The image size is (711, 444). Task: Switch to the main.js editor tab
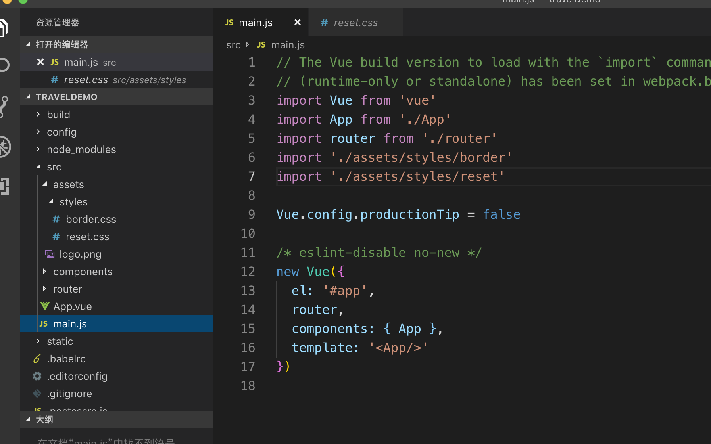(261, 23)
